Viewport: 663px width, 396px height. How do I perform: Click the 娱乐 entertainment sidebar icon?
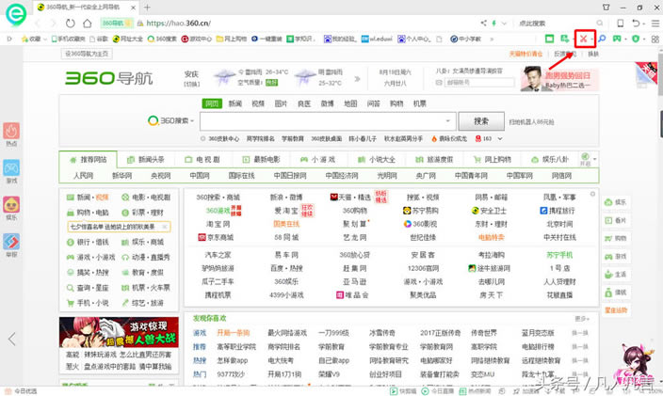coord(11,207)
